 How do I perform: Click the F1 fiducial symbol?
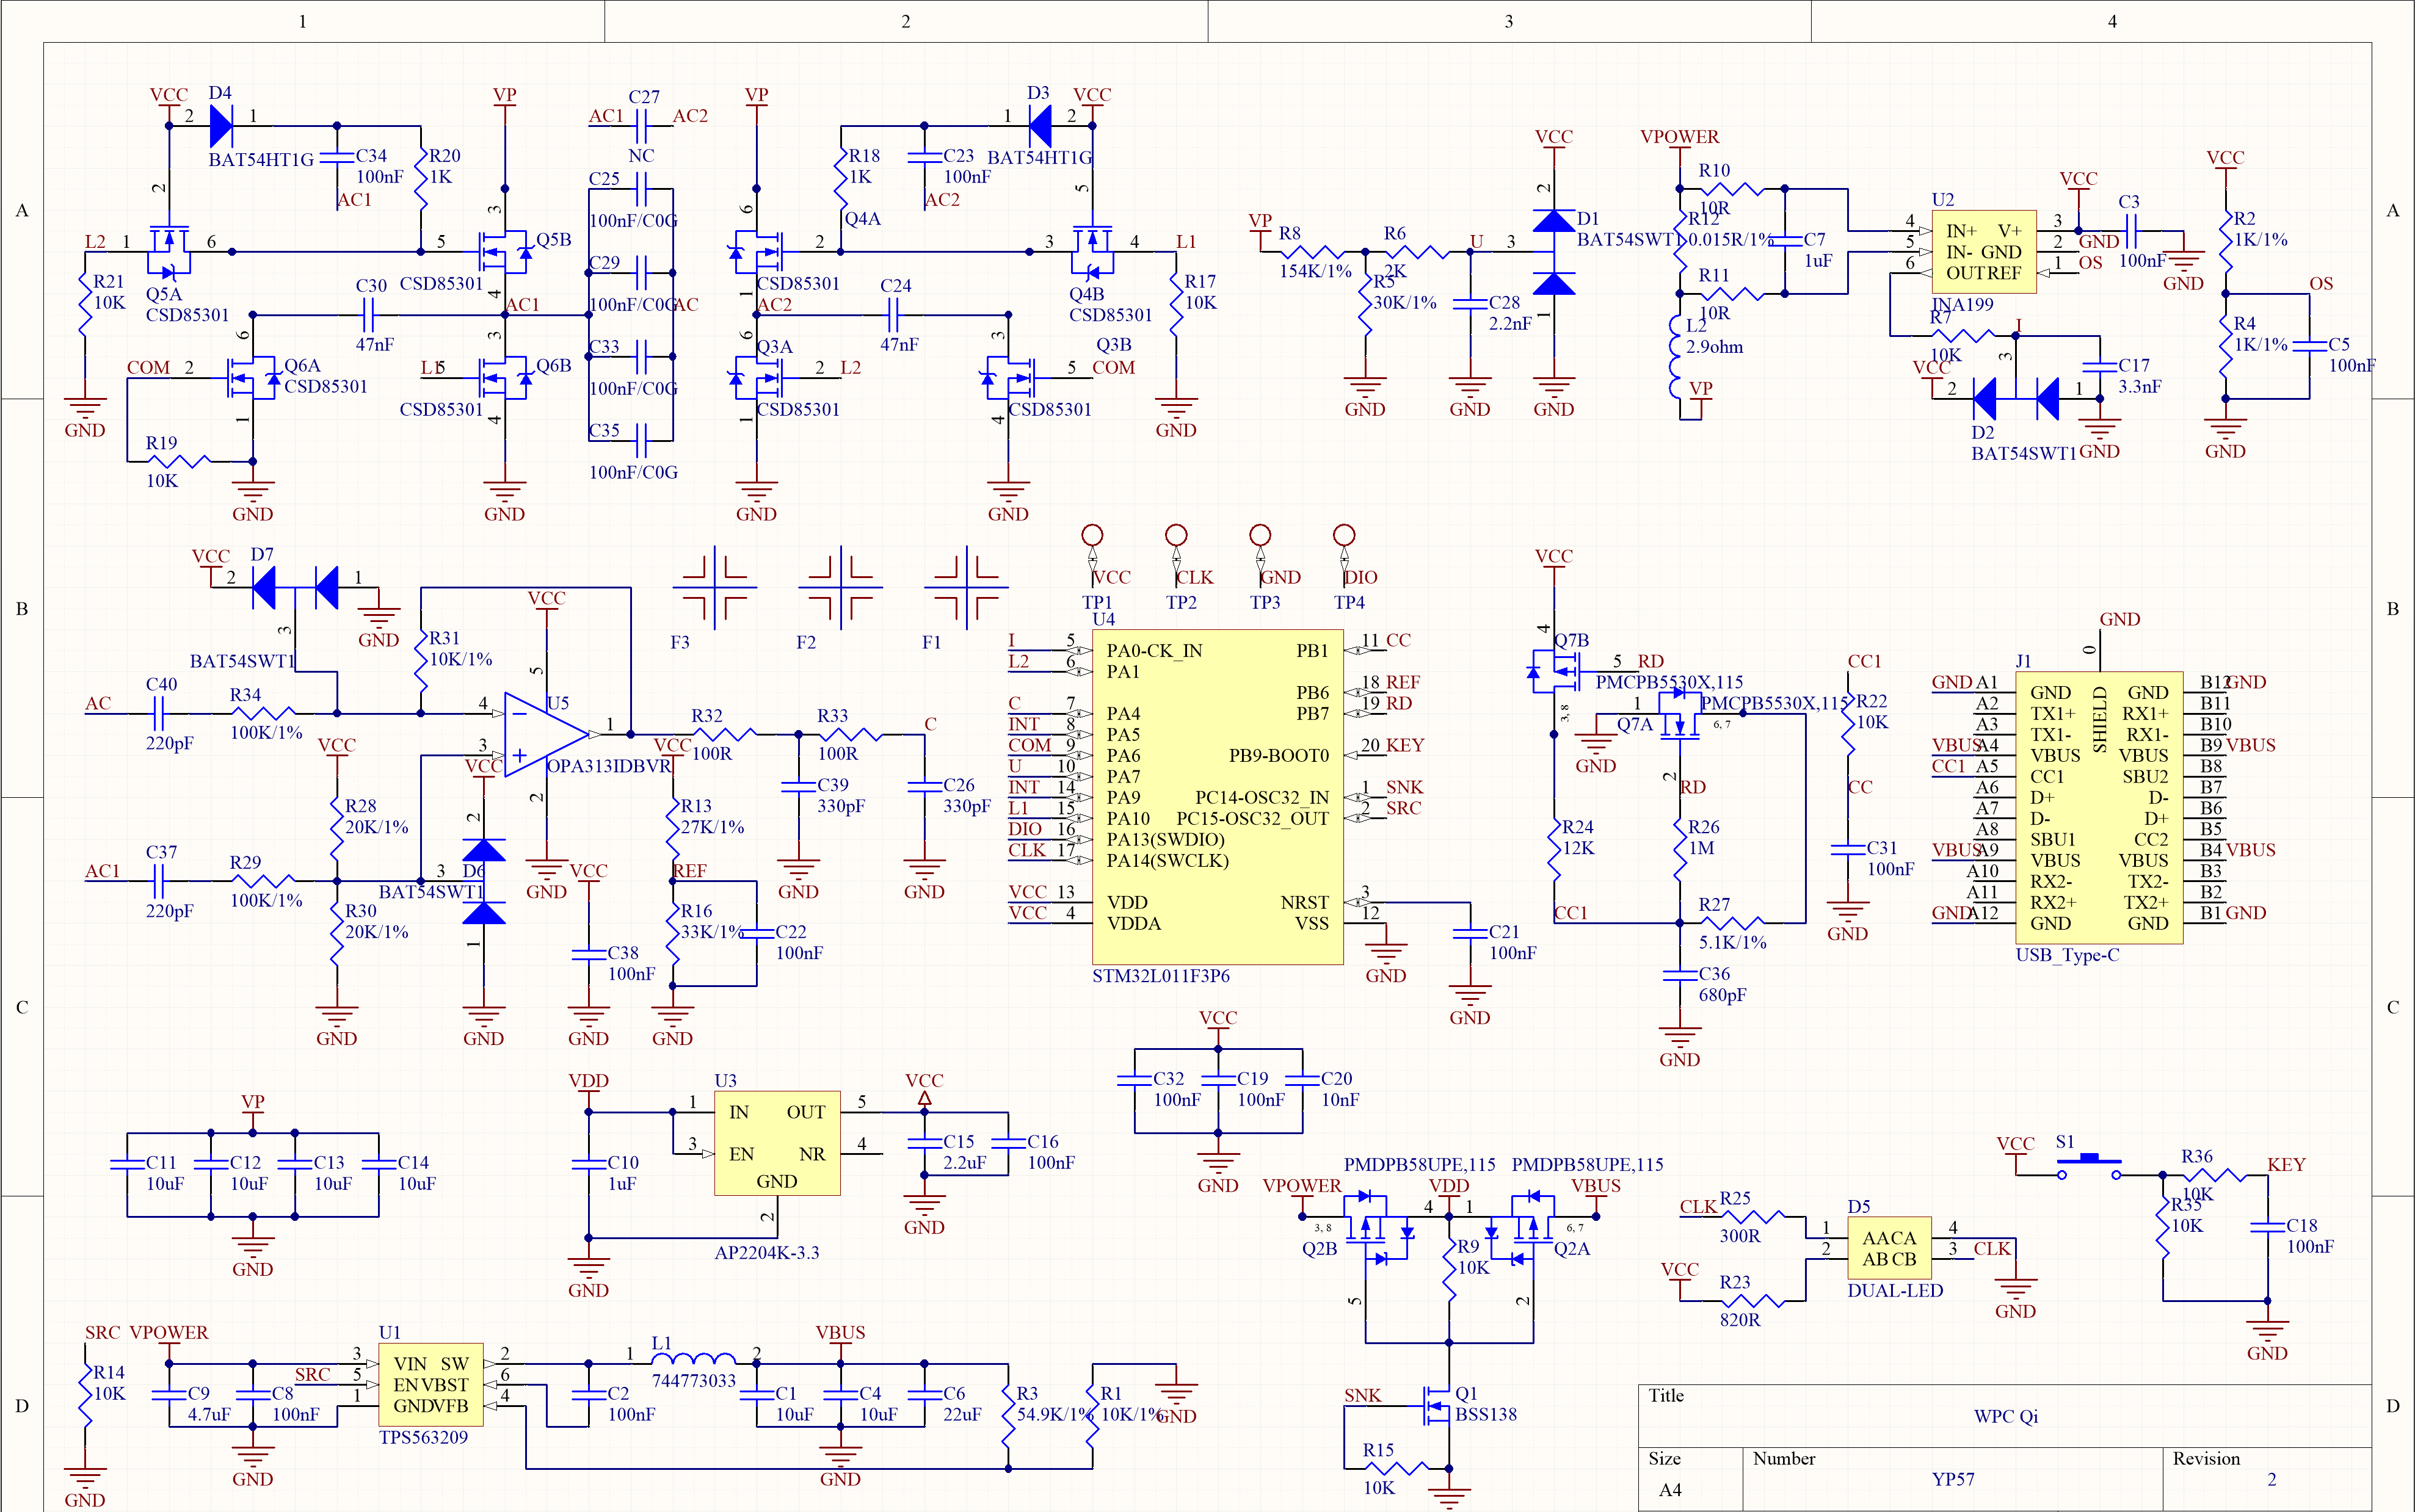coord(967,587)
